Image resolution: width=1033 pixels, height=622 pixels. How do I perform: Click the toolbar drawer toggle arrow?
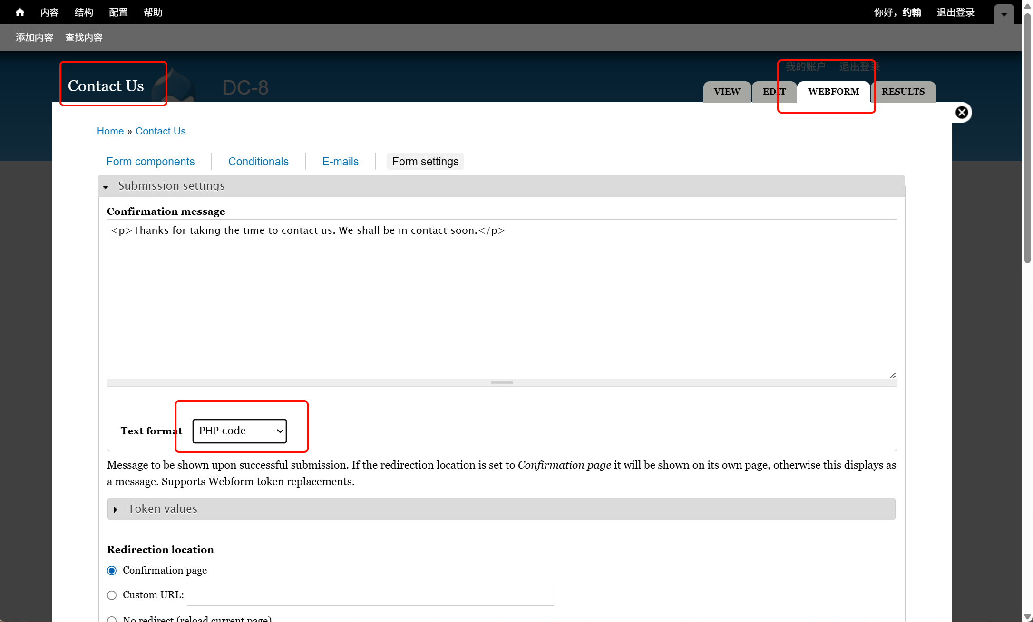coord(1004,14)
